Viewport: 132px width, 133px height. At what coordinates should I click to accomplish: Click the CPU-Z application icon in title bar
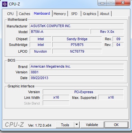click(x=5, y=4)
